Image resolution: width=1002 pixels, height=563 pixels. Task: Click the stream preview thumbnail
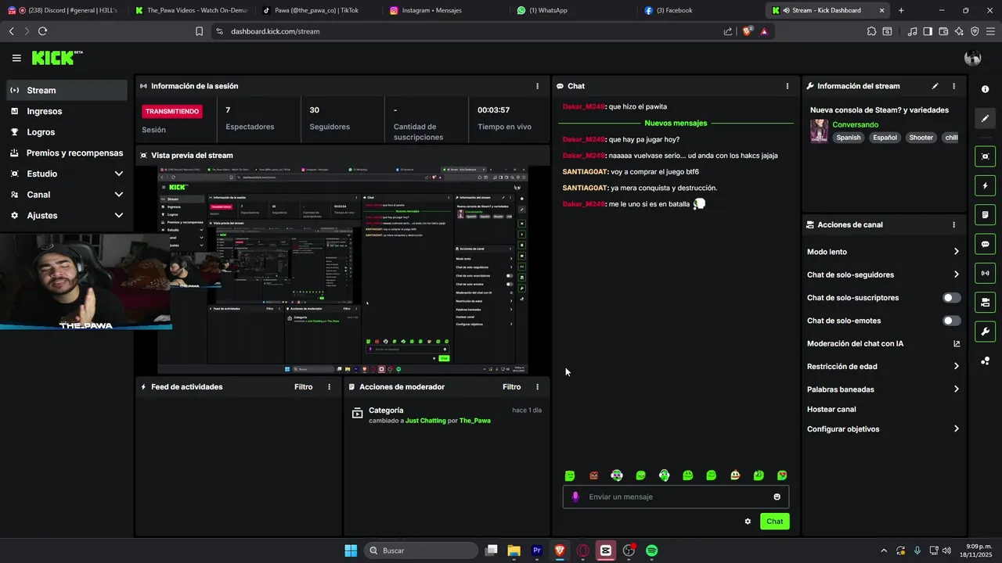[x=343, y=270]
